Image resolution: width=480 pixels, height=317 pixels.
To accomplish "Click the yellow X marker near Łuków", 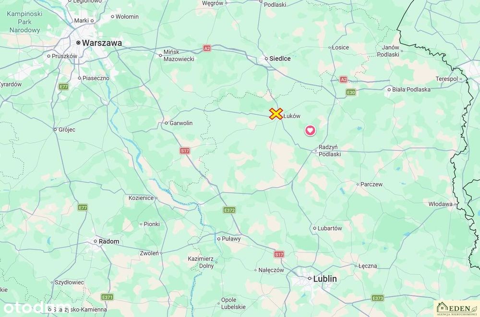I will pyautogui.click(x=276, y=114).
